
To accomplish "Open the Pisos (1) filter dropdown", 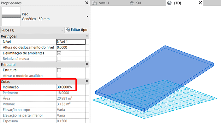I will tap(33, 30).
